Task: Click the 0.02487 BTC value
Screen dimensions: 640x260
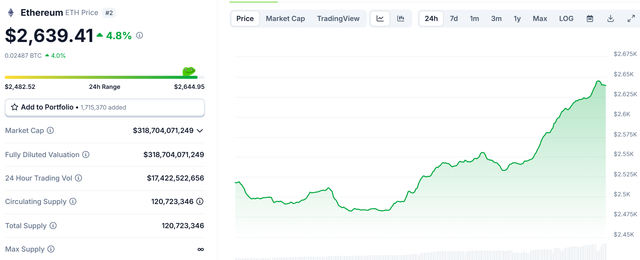Action: [23, 56]
